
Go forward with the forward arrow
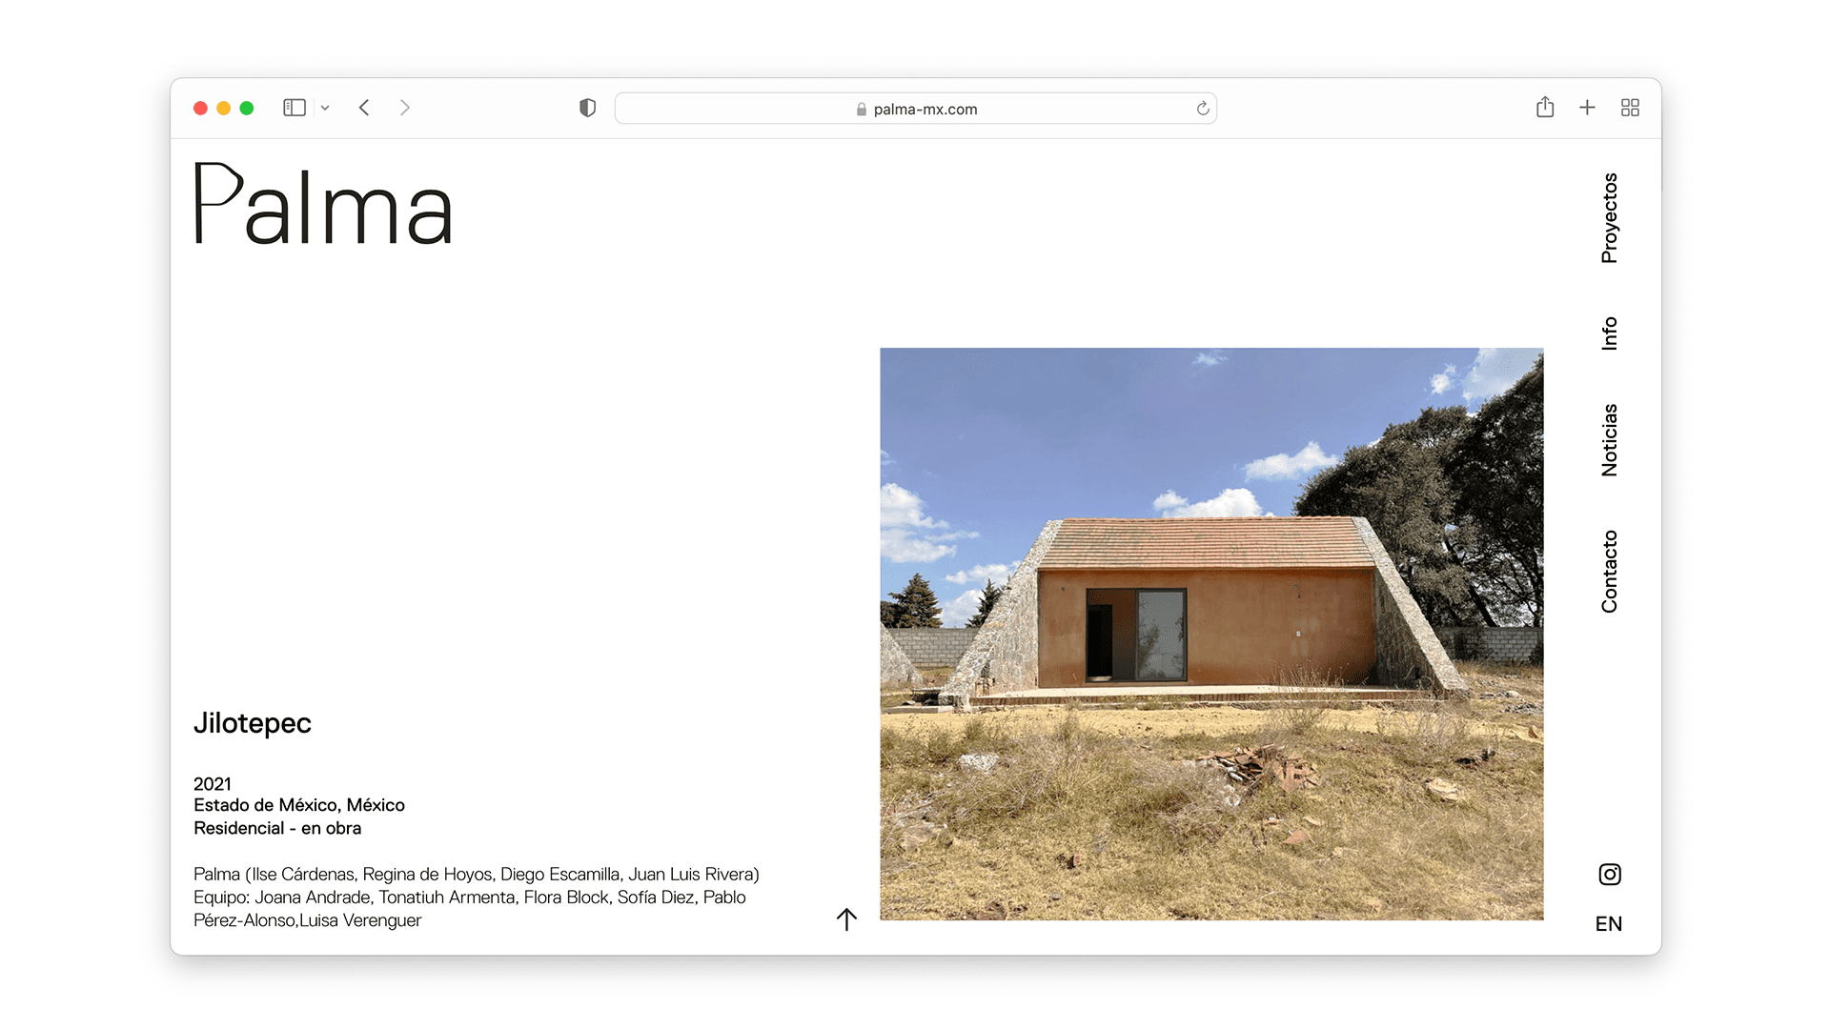[405, 108]
